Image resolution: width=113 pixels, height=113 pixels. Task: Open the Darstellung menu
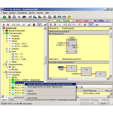(x=22, y=13)
